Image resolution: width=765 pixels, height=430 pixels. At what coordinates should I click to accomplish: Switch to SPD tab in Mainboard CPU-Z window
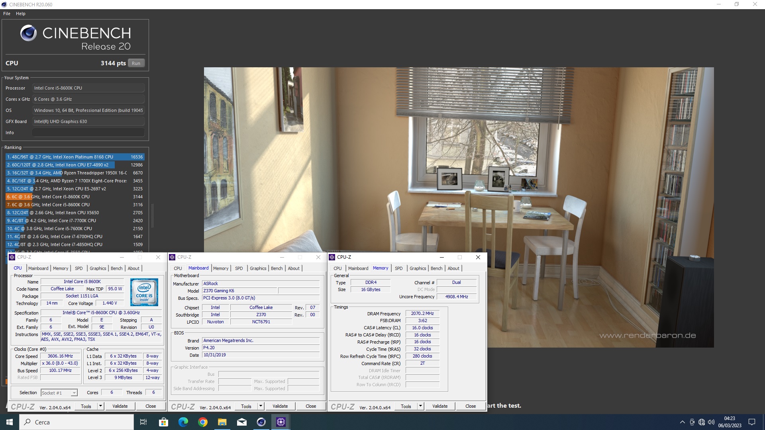pyautogui.click(x=239, y=268)
